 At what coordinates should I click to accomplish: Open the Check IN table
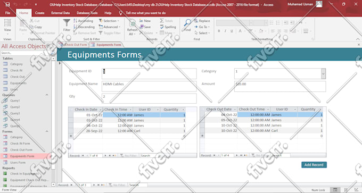point(16,70)
